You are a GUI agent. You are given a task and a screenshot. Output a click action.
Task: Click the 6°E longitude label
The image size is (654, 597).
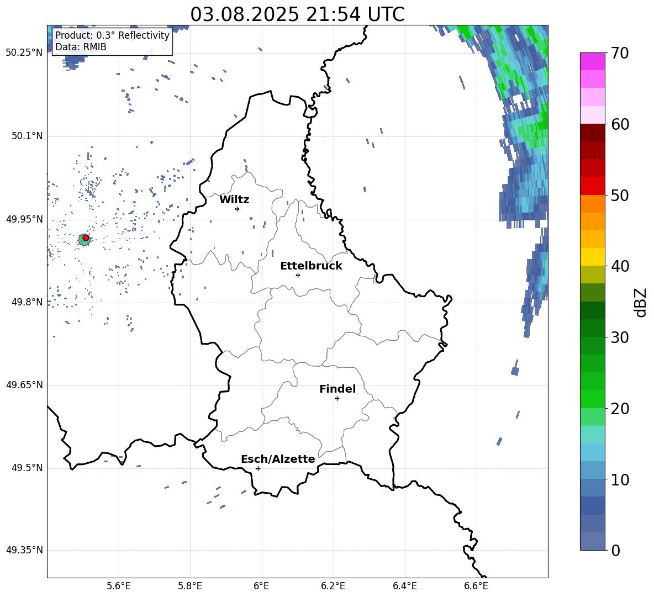[x=261, y=586]
